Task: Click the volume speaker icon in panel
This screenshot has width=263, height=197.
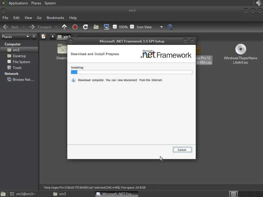Action: click(x=259, y=3)
